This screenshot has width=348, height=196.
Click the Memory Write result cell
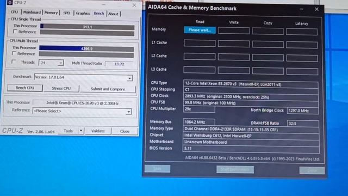pos(234,30)
